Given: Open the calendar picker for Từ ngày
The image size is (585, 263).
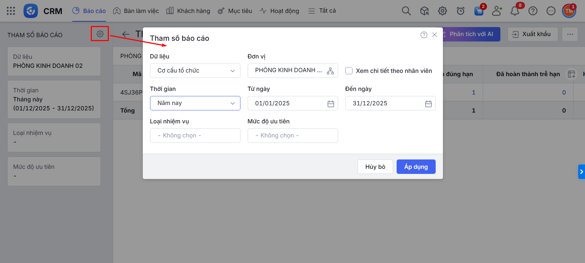Looking at the screenshot, I should (x=330, y=104).
